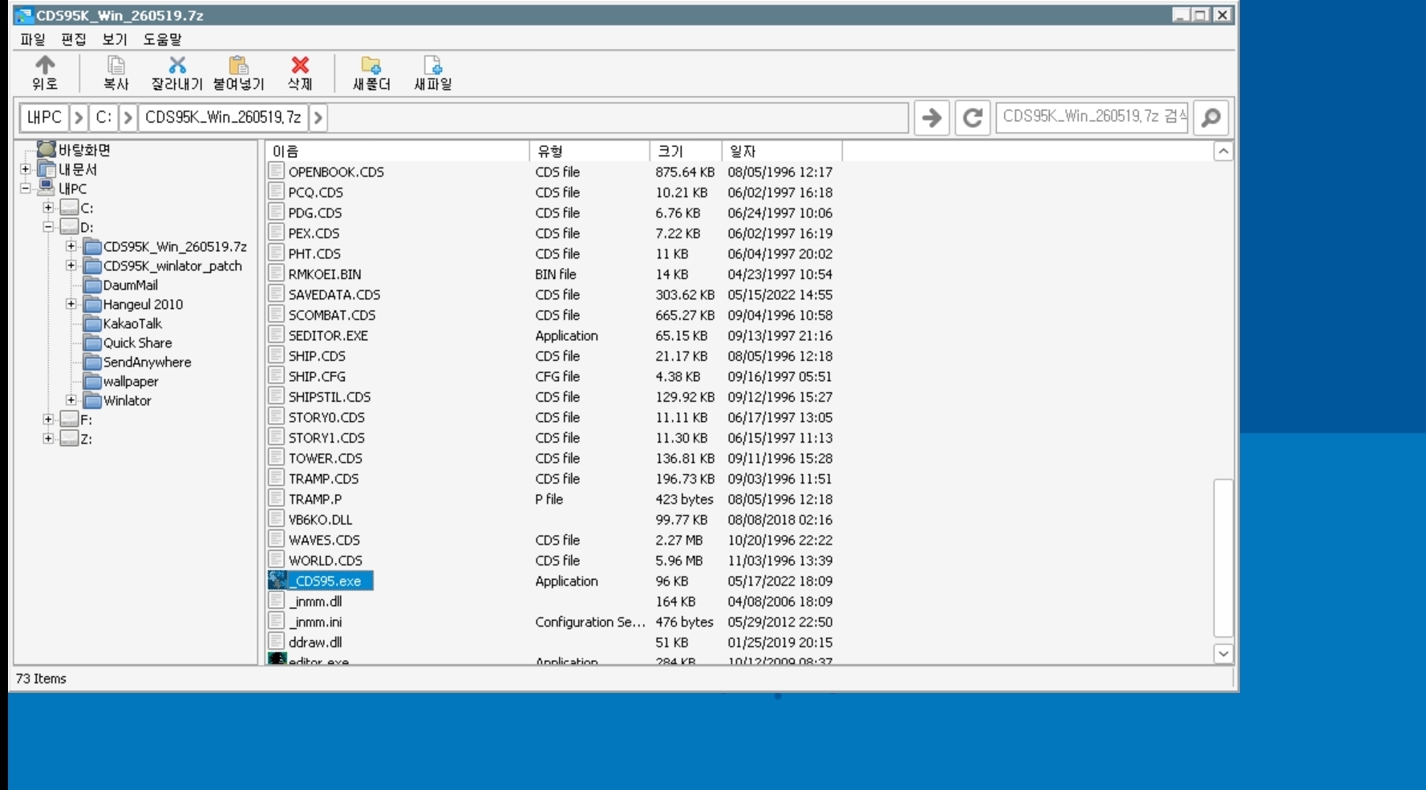Click the red 삭제 delete icon
Viewport: 1426px width, 790px height.
(x=300, y=65)
